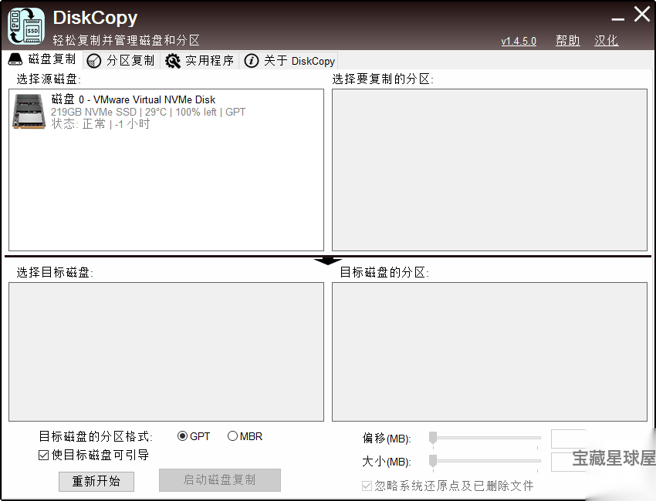Screen dimensions: 656x501
Task: Click the 实用程序 tab's gear icon
Action: point(172,61)
